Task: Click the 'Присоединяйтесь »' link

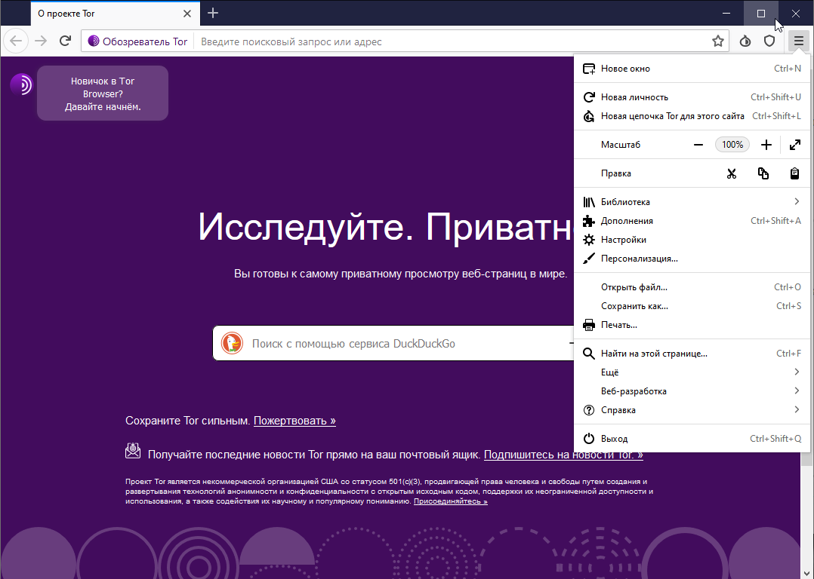Action: (450, 501)
